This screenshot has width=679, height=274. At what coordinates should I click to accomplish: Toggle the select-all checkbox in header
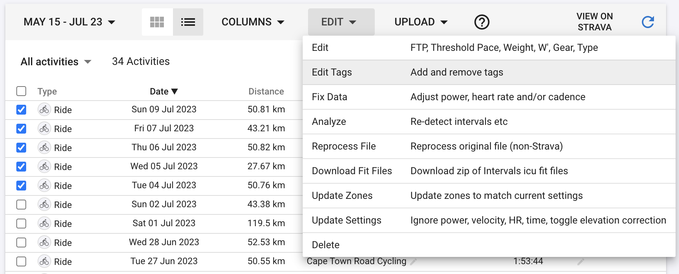point(21,91)
